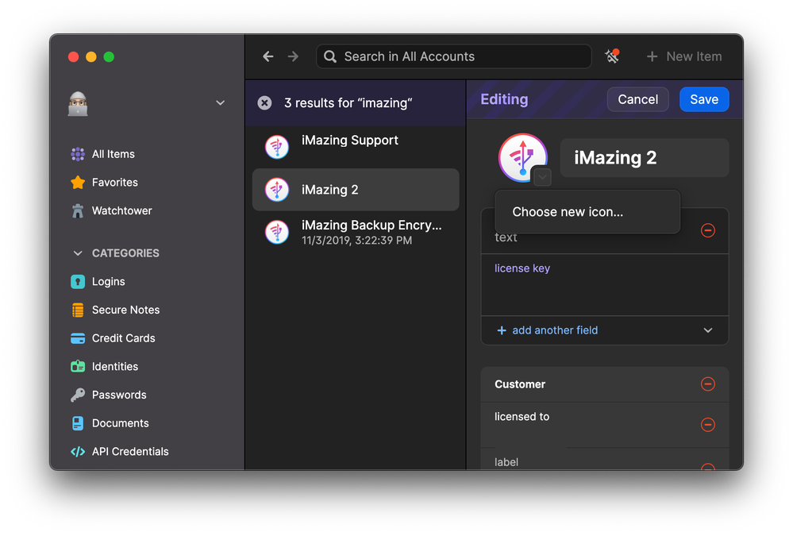Open All Items in sidebar
The image size is (793, 536).
pos(113,154)
